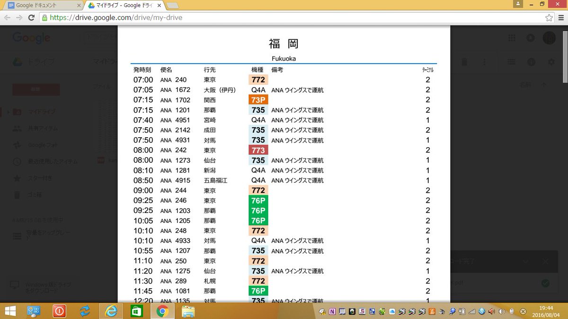Open a new browser tab
The image size is (568, 319).
pos(172,6)
